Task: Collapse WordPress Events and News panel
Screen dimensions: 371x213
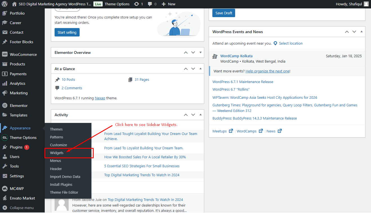Action: click(362, 32)
